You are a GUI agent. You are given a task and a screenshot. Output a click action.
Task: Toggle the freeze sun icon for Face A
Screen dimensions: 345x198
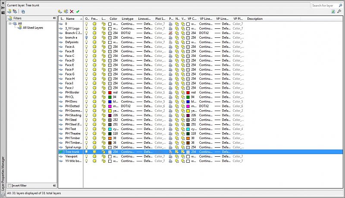pyautogui.click(x=94, y=46)
